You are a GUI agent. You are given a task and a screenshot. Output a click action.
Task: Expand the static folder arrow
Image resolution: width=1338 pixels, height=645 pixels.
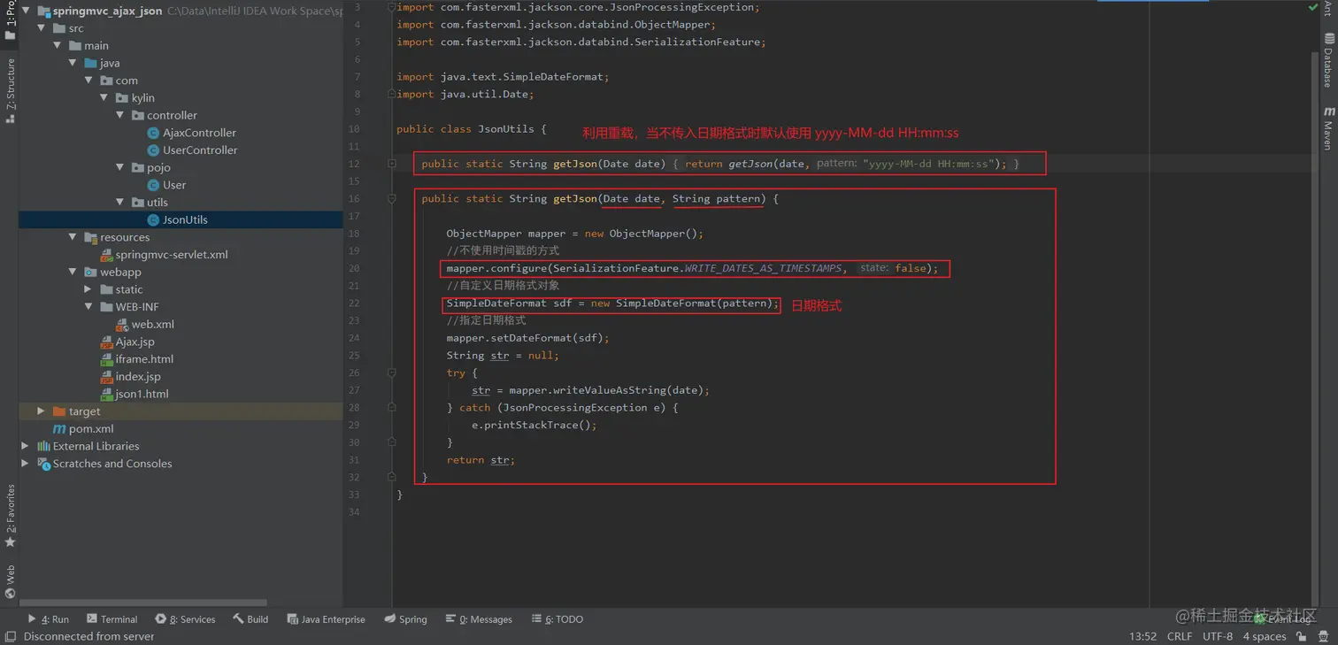click(x=88, y=289)
